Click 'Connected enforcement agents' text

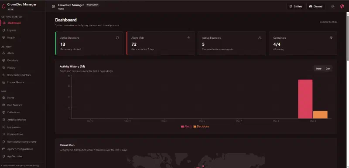[217, 49]
